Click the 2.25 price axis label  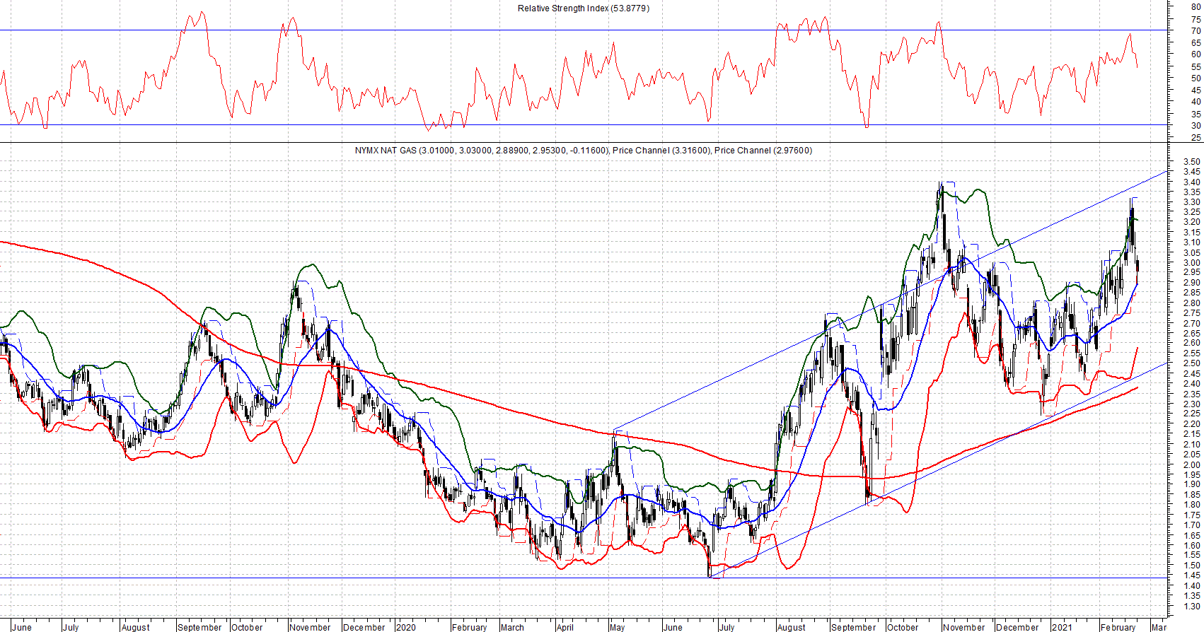point(1191,414)
